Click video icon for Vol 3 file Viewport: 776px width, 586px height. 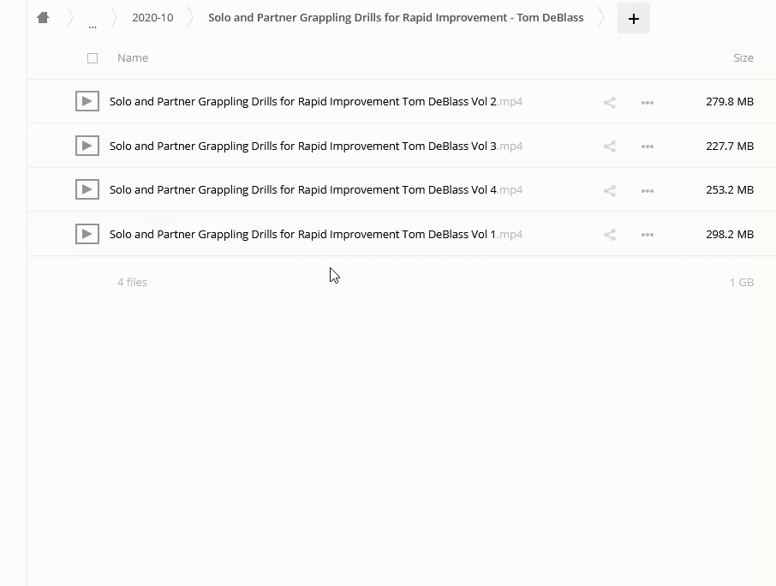[87, 146]
